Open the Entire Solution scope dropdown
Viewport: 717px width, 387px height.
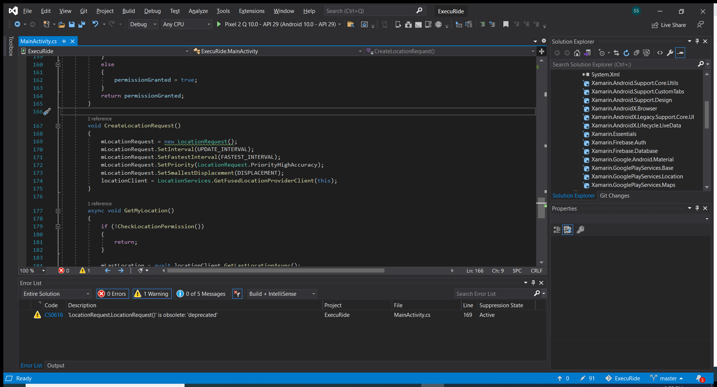click(57, 294)
